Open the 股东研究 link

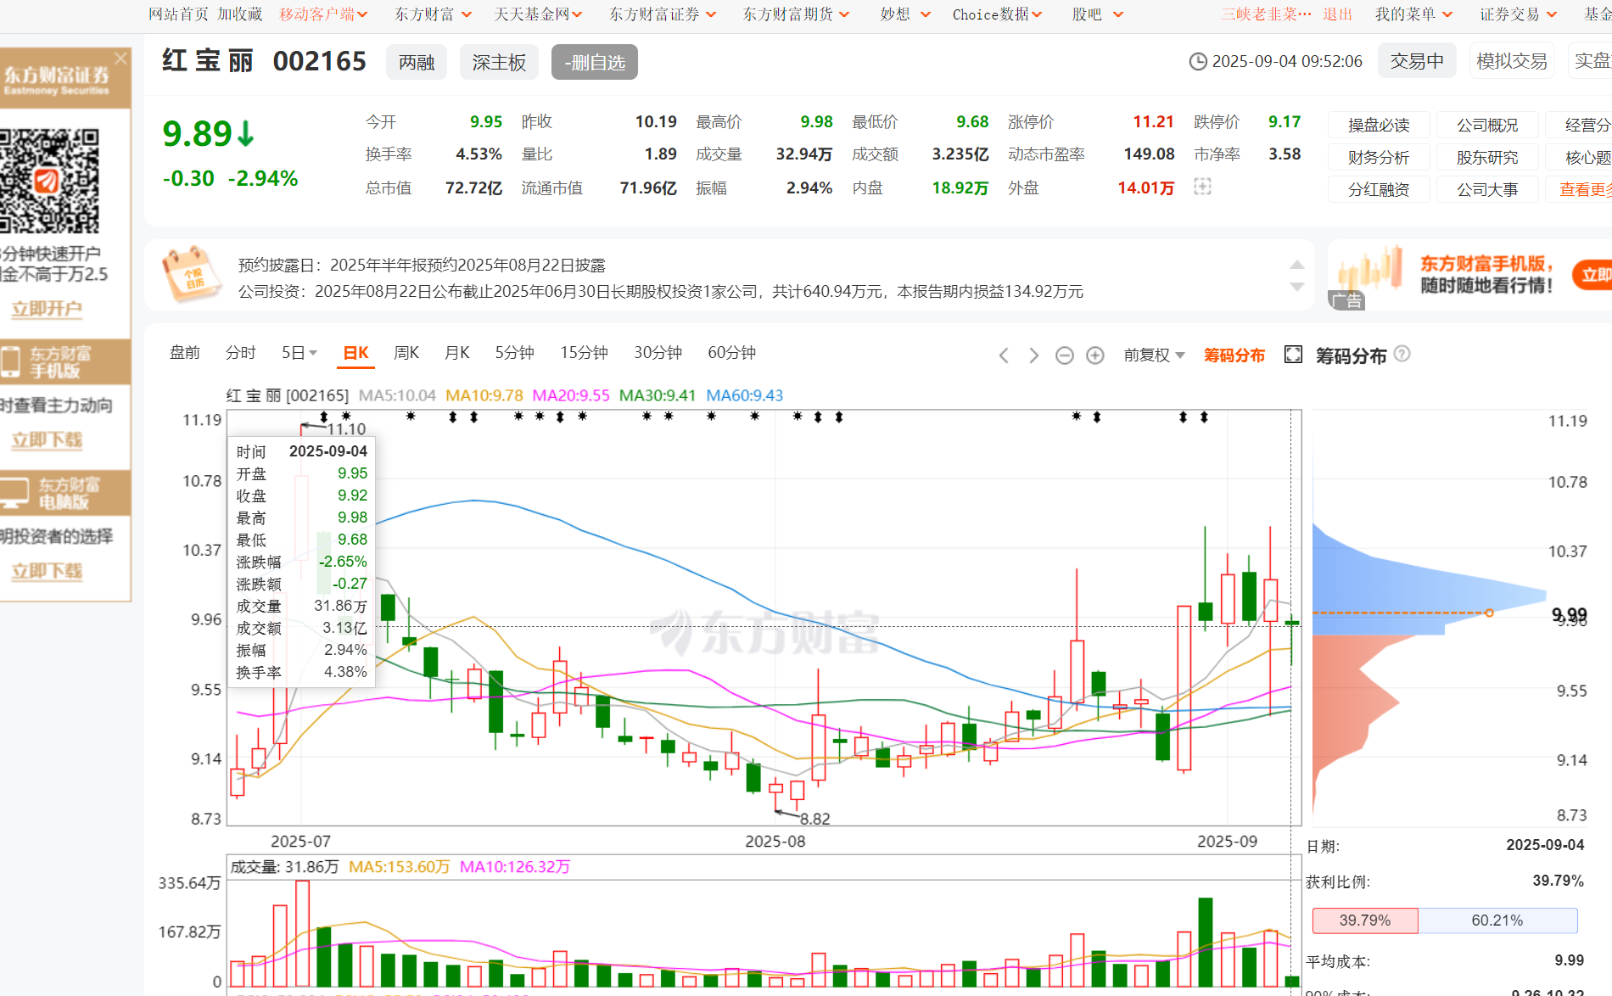(x=1487, y=158)
